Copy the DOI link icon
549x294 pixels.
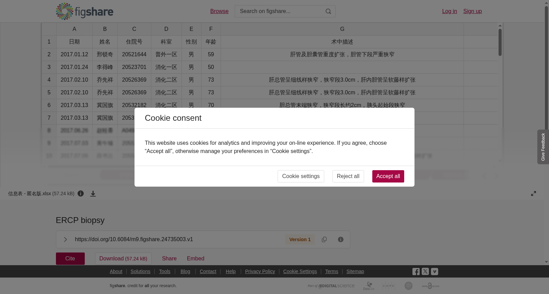coord(324,239)
